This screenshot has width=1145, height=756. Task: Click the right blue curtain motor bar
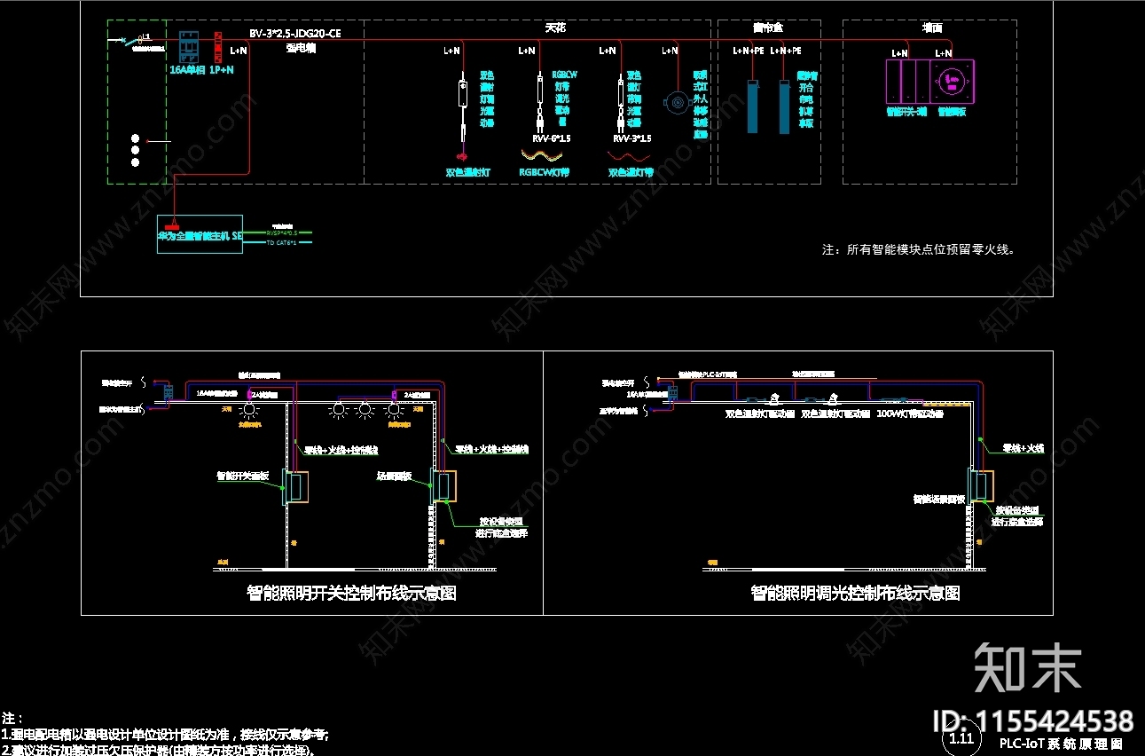784,106
